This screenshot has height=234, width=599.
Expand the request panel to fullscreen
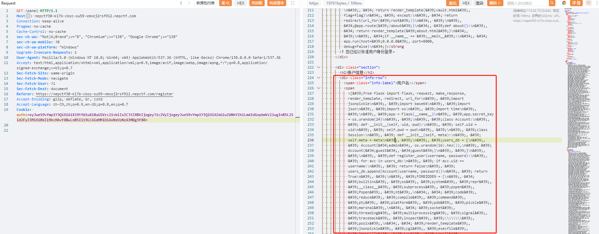pos(292,3)
